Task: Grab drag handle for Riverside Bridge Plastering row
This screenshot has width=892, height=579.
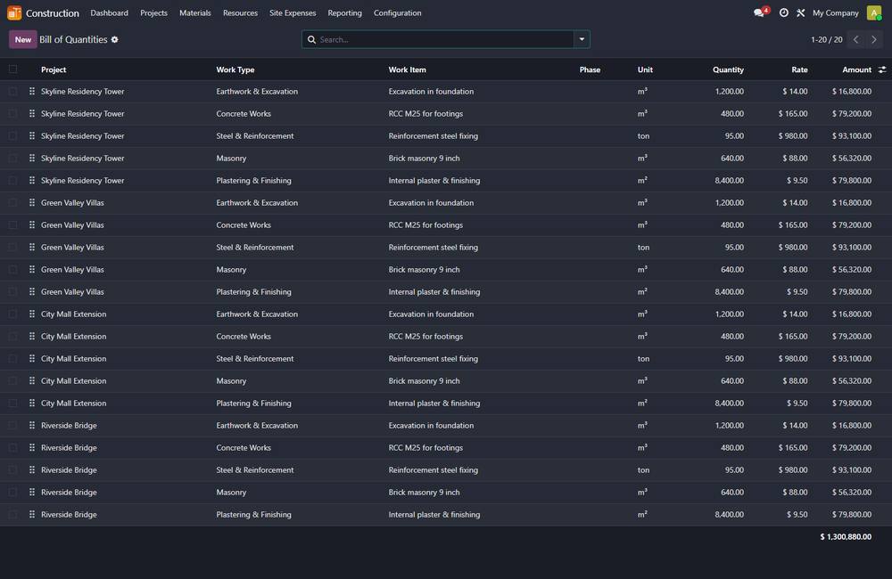Action: 32,515
